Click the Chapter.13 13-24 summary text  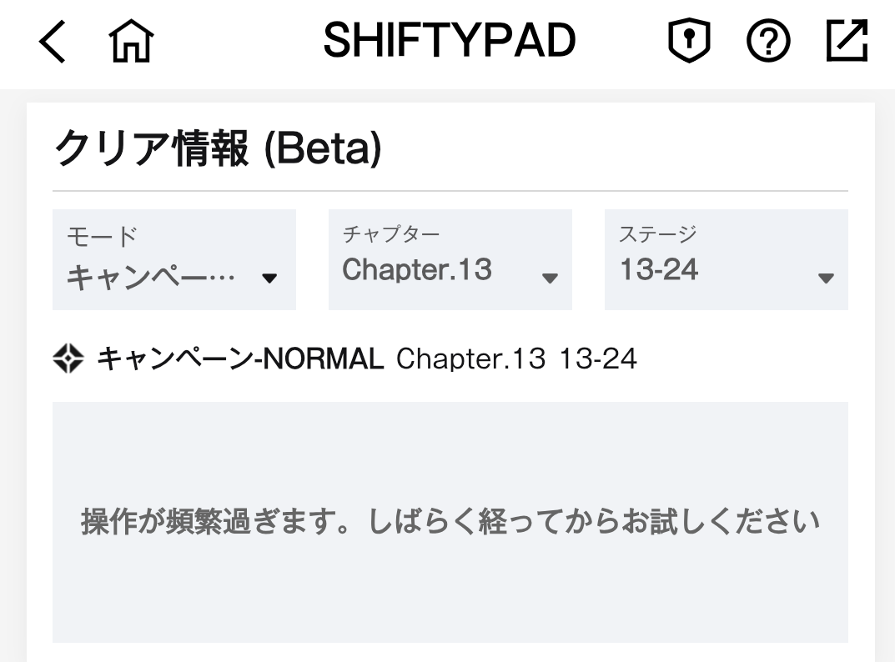click(516, 359)
